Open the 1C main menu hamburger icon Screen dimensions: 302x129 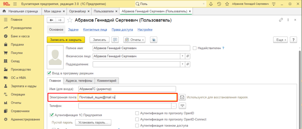tap(15, 4)
